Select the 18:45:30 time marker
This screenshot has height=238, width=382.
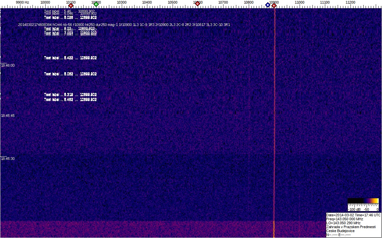point(8,159)
